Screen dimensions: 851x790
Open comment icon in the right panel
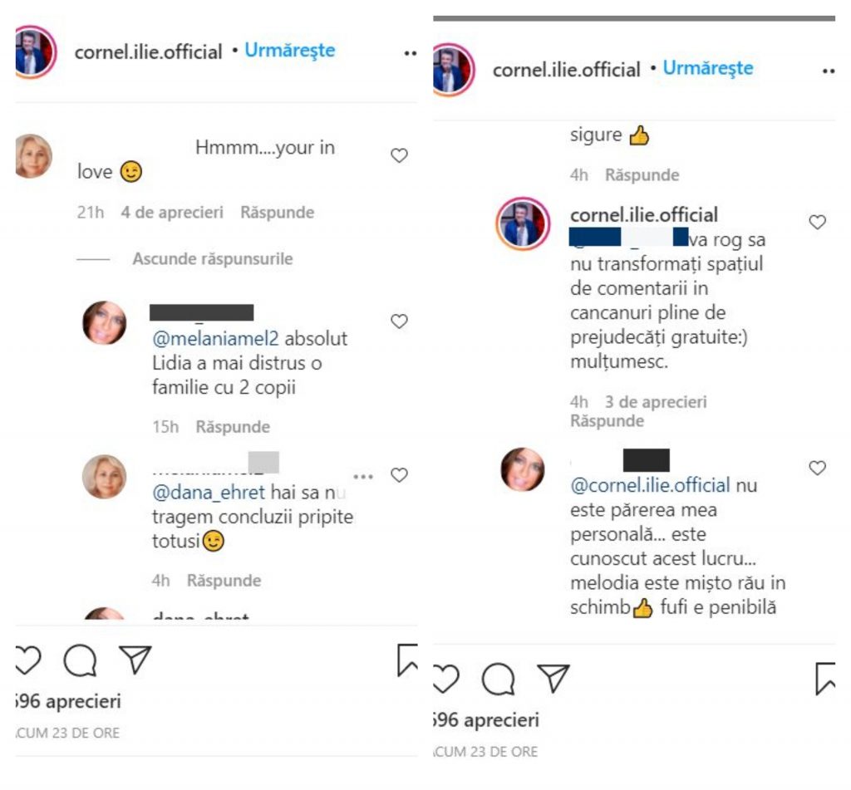[x=498, y=679]
